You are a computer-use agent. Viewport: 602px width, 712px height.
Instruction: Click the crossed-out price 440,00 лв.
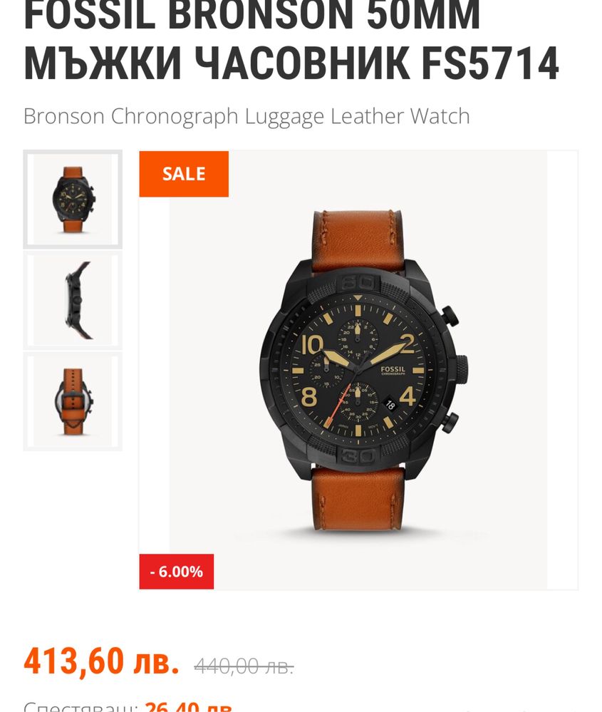point(244,666)
